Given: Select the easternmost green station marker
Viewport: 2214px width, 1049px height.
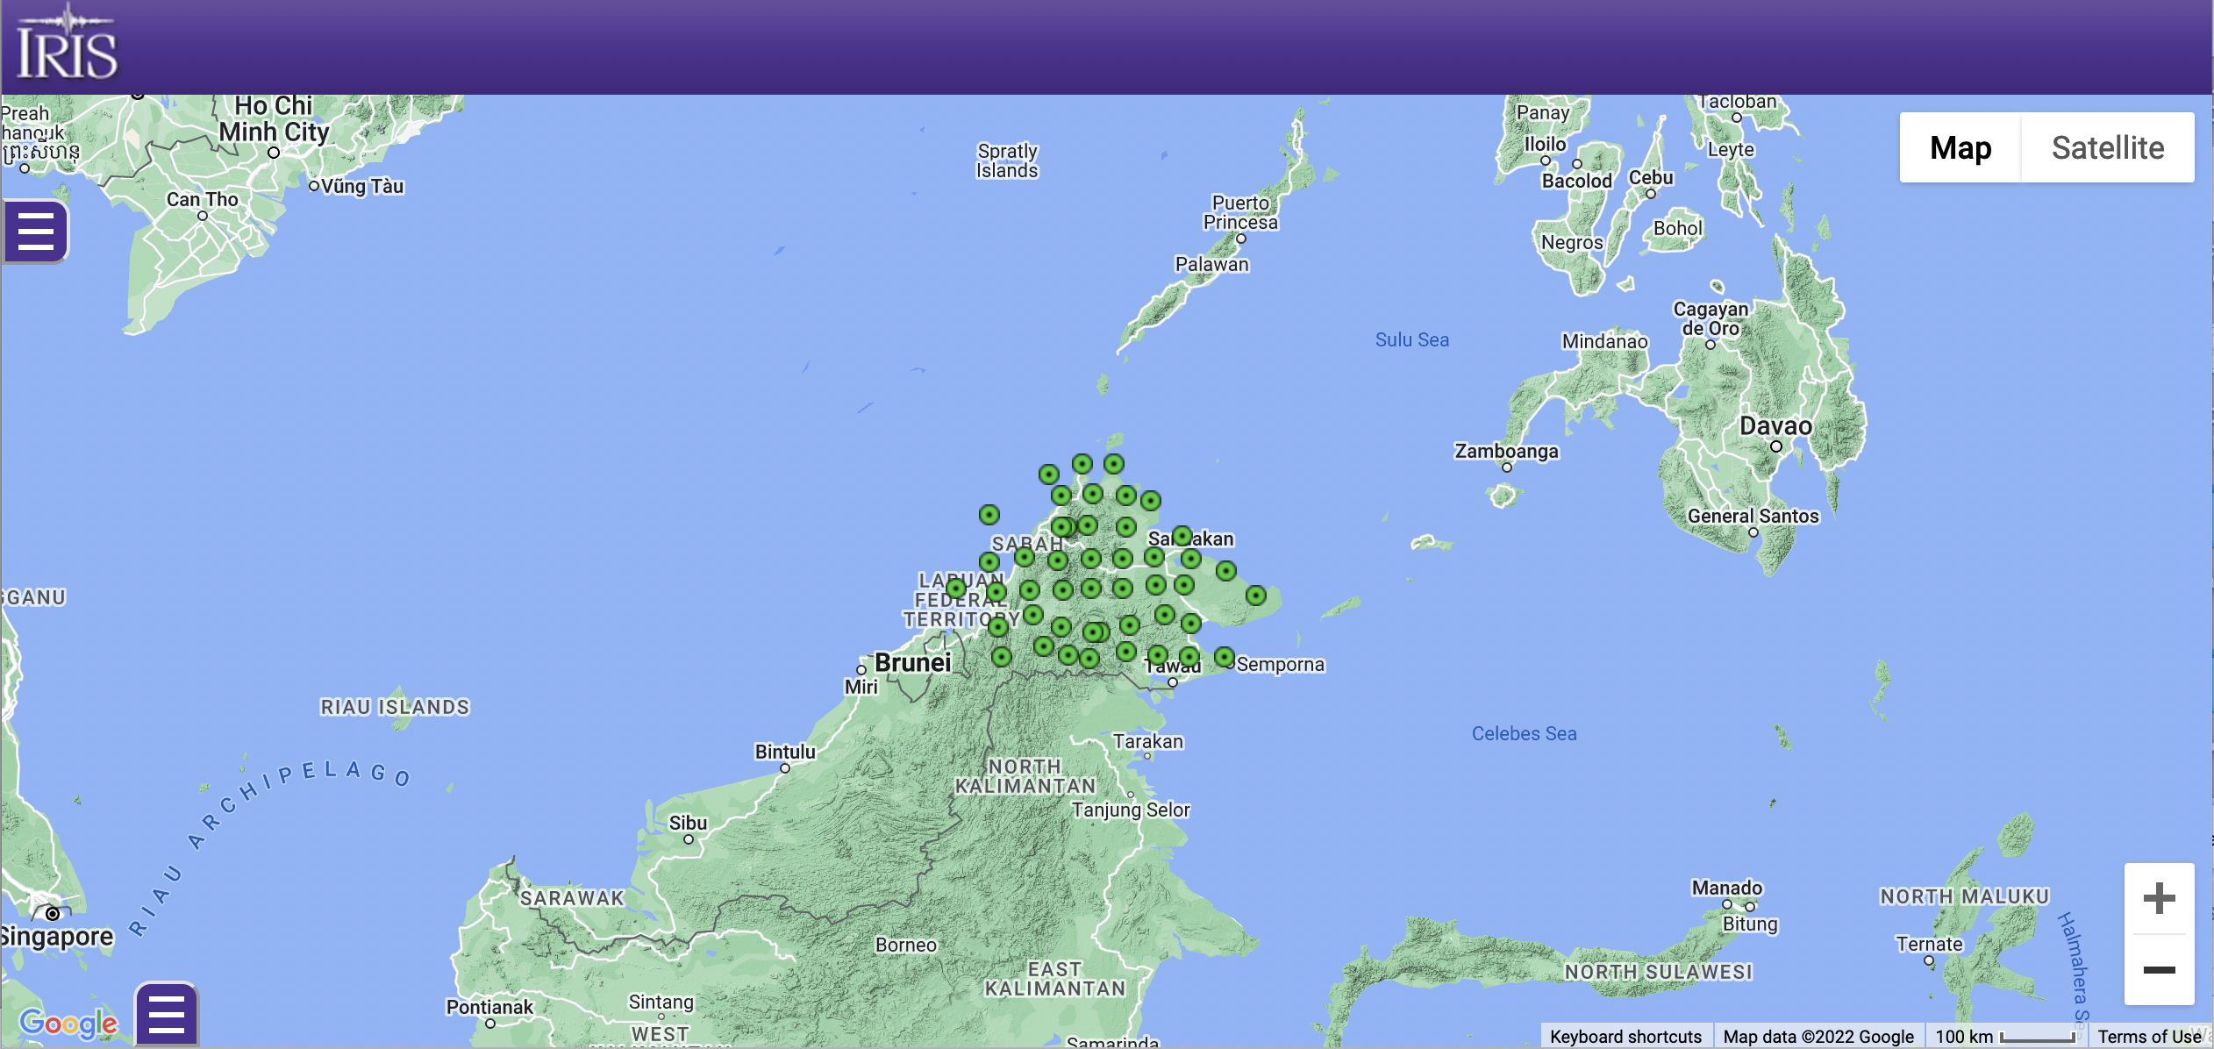Looking at the screenshot, I should click(x=1256, y=596).
